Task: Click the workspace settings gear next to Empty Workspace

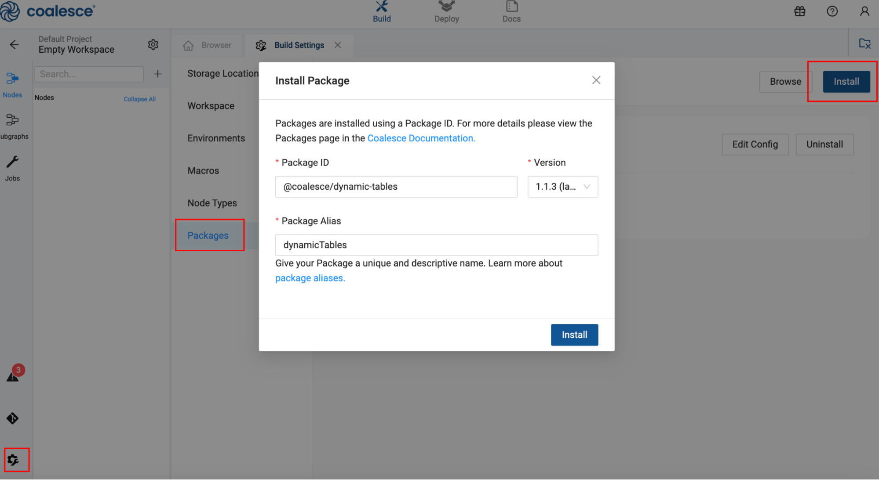Action: [153, 44]
